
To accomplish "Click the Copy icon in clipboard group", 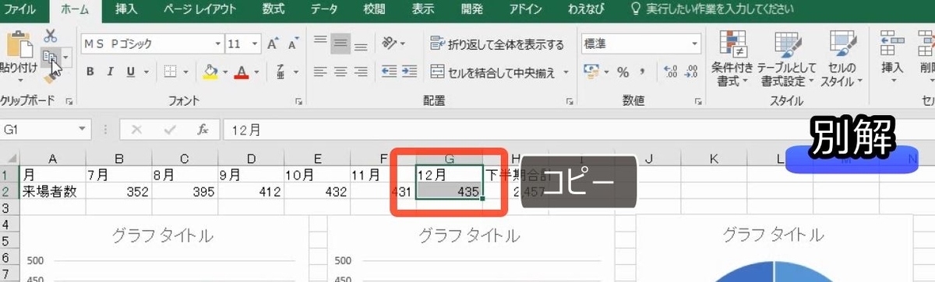I will click(50, 56).
